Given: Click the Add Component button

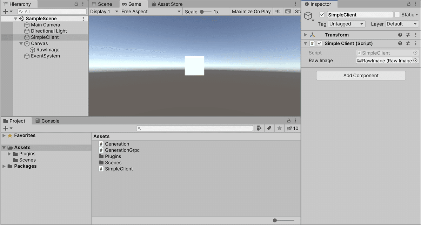Looking at the screenshot, I should point(361,75).
